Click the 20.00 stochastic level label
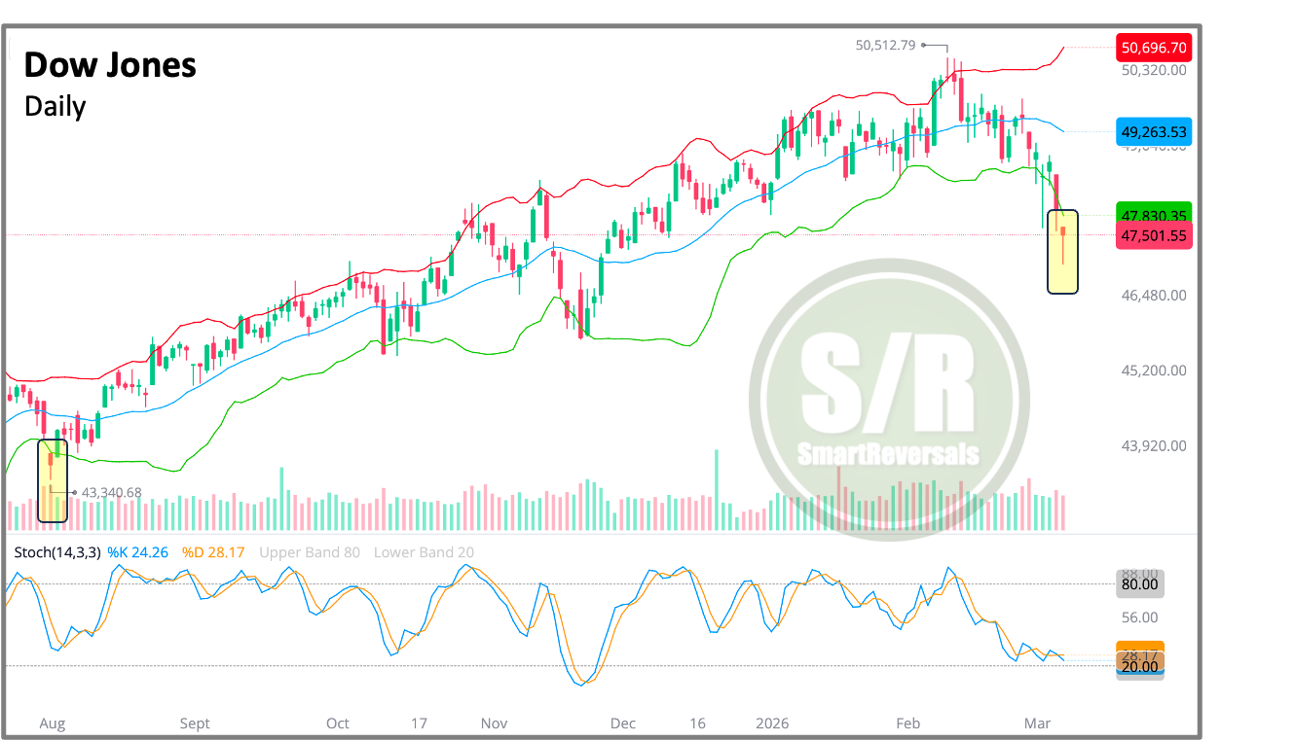 tap(1140, 667)
